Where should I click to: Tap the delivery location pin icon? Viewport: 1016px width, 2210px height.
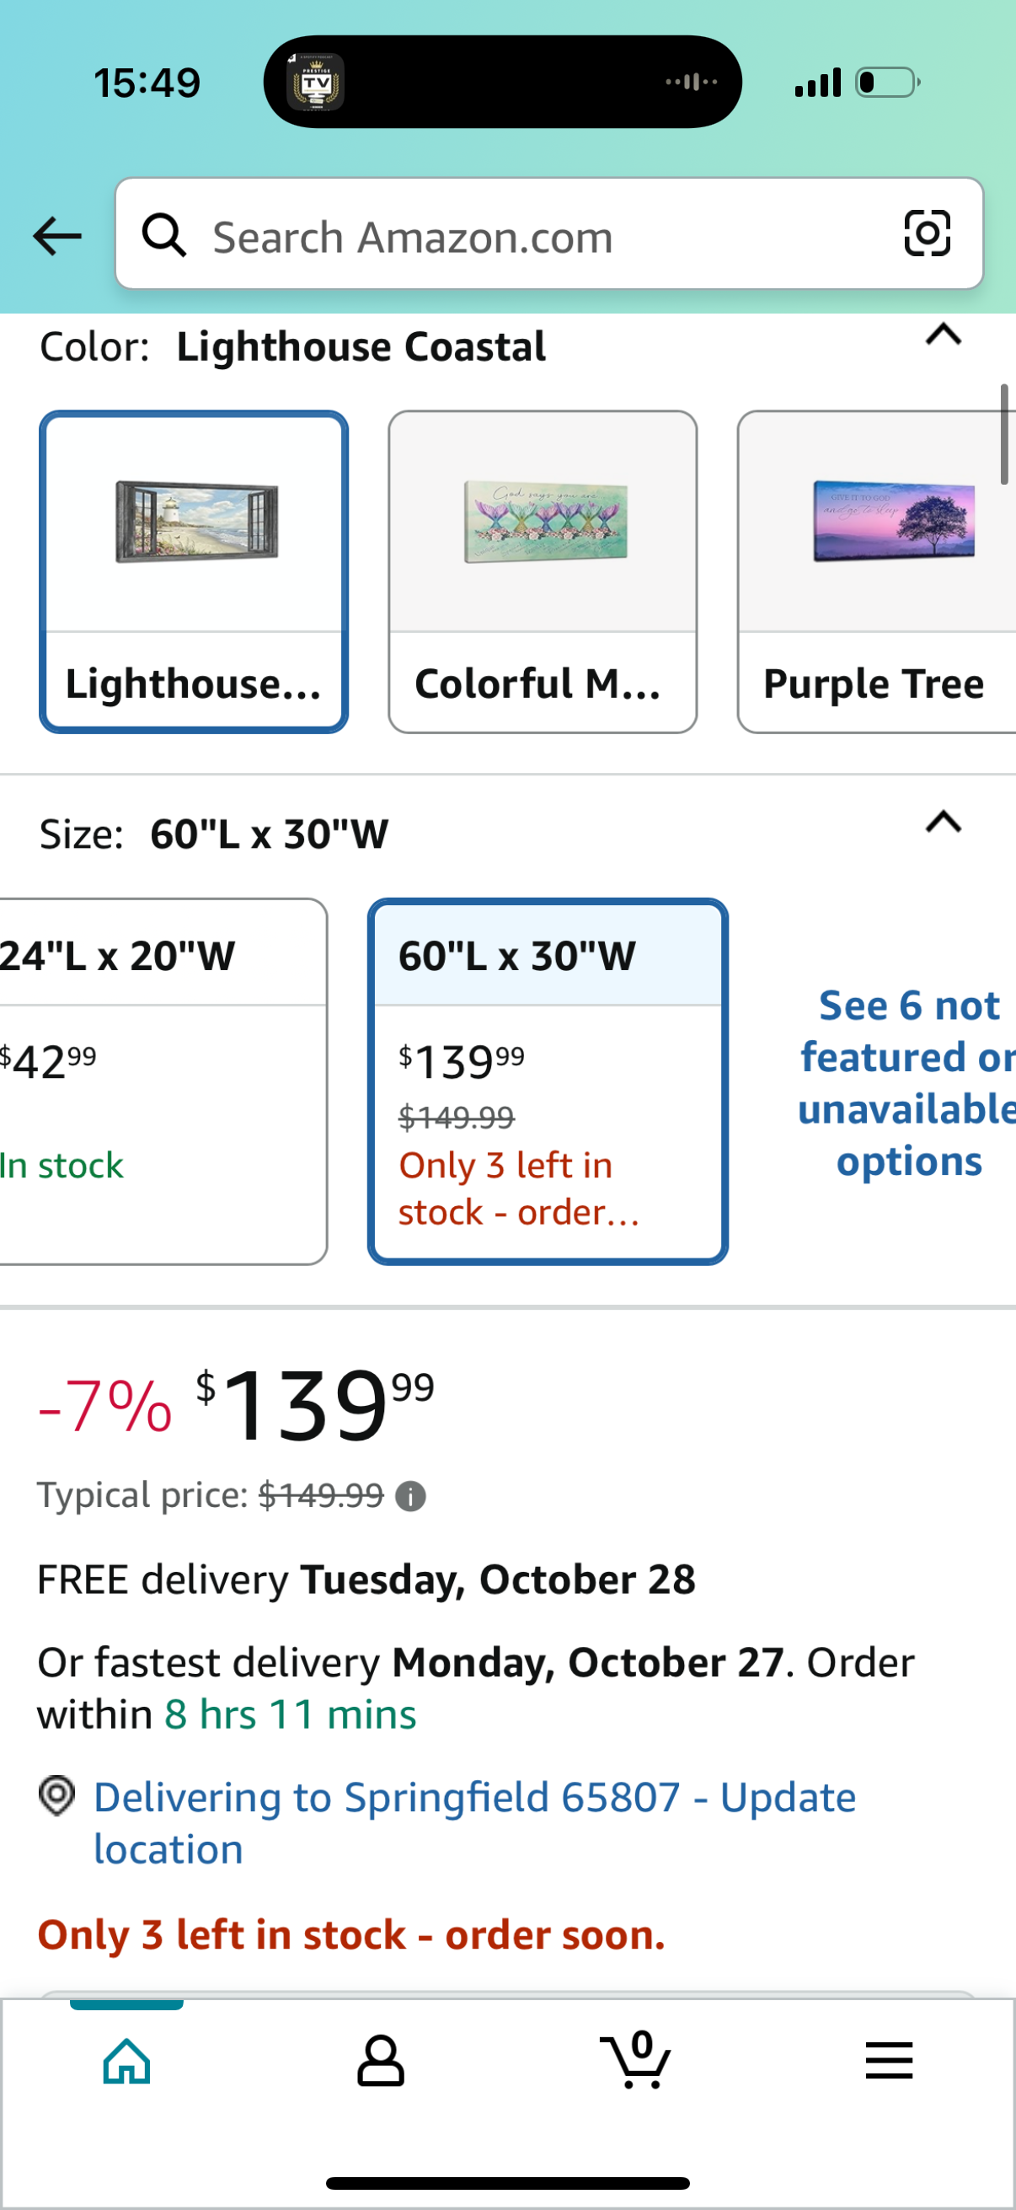pos(57,1795)
